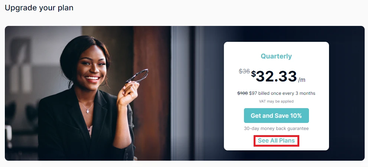Select the Quarterly plan title
Screen dimensions: 368x167
(276, 56)
